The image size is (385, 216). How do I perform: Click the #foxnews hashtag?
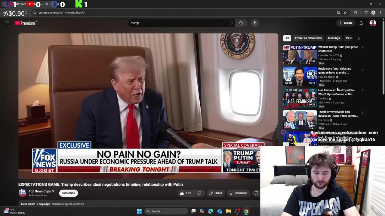tap(57, 204)
